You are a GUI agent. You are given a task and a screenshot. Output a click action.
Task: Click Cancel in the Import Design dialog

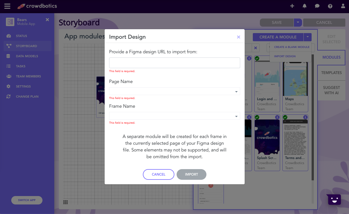159,174
